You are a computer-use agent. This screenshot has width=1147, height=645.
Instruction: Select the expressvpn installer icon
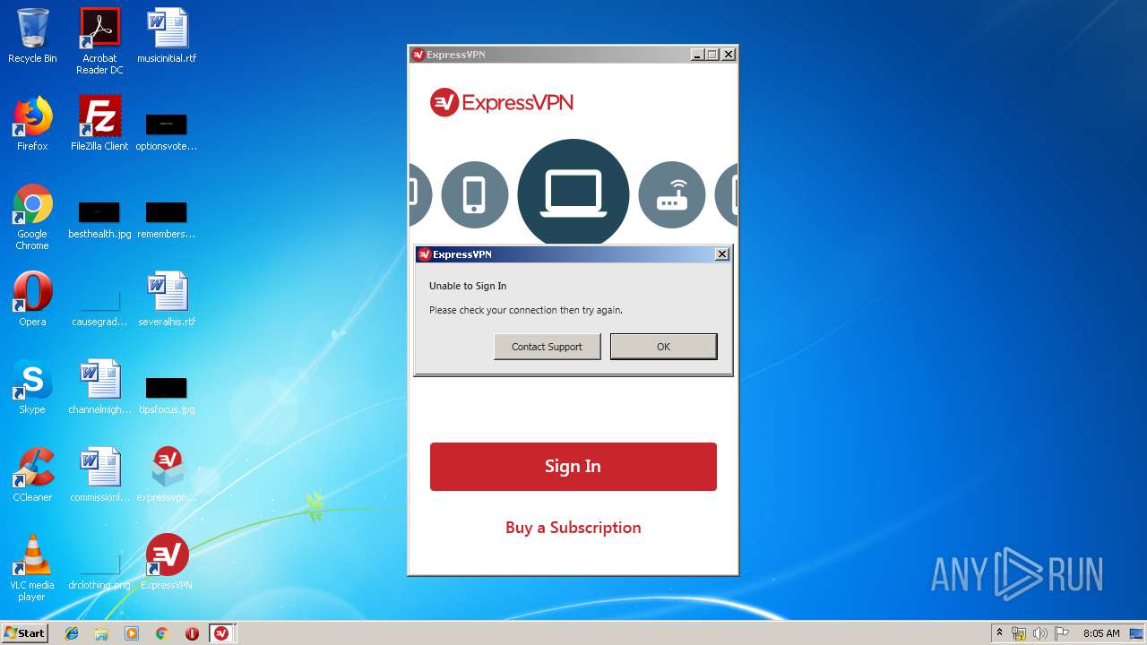[167, 475]
